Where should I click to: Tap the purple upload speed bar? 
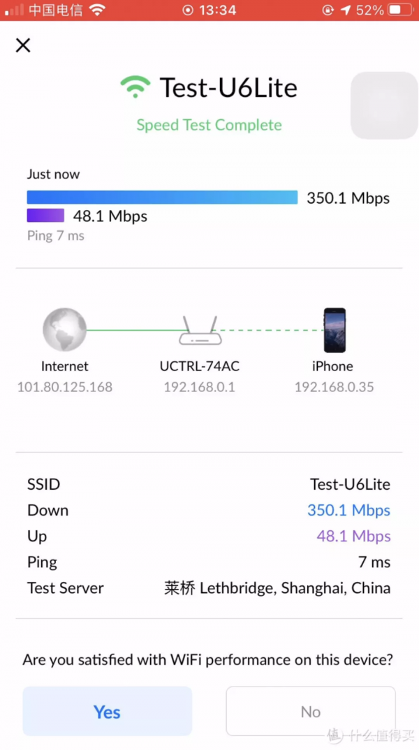coord(45,216)
